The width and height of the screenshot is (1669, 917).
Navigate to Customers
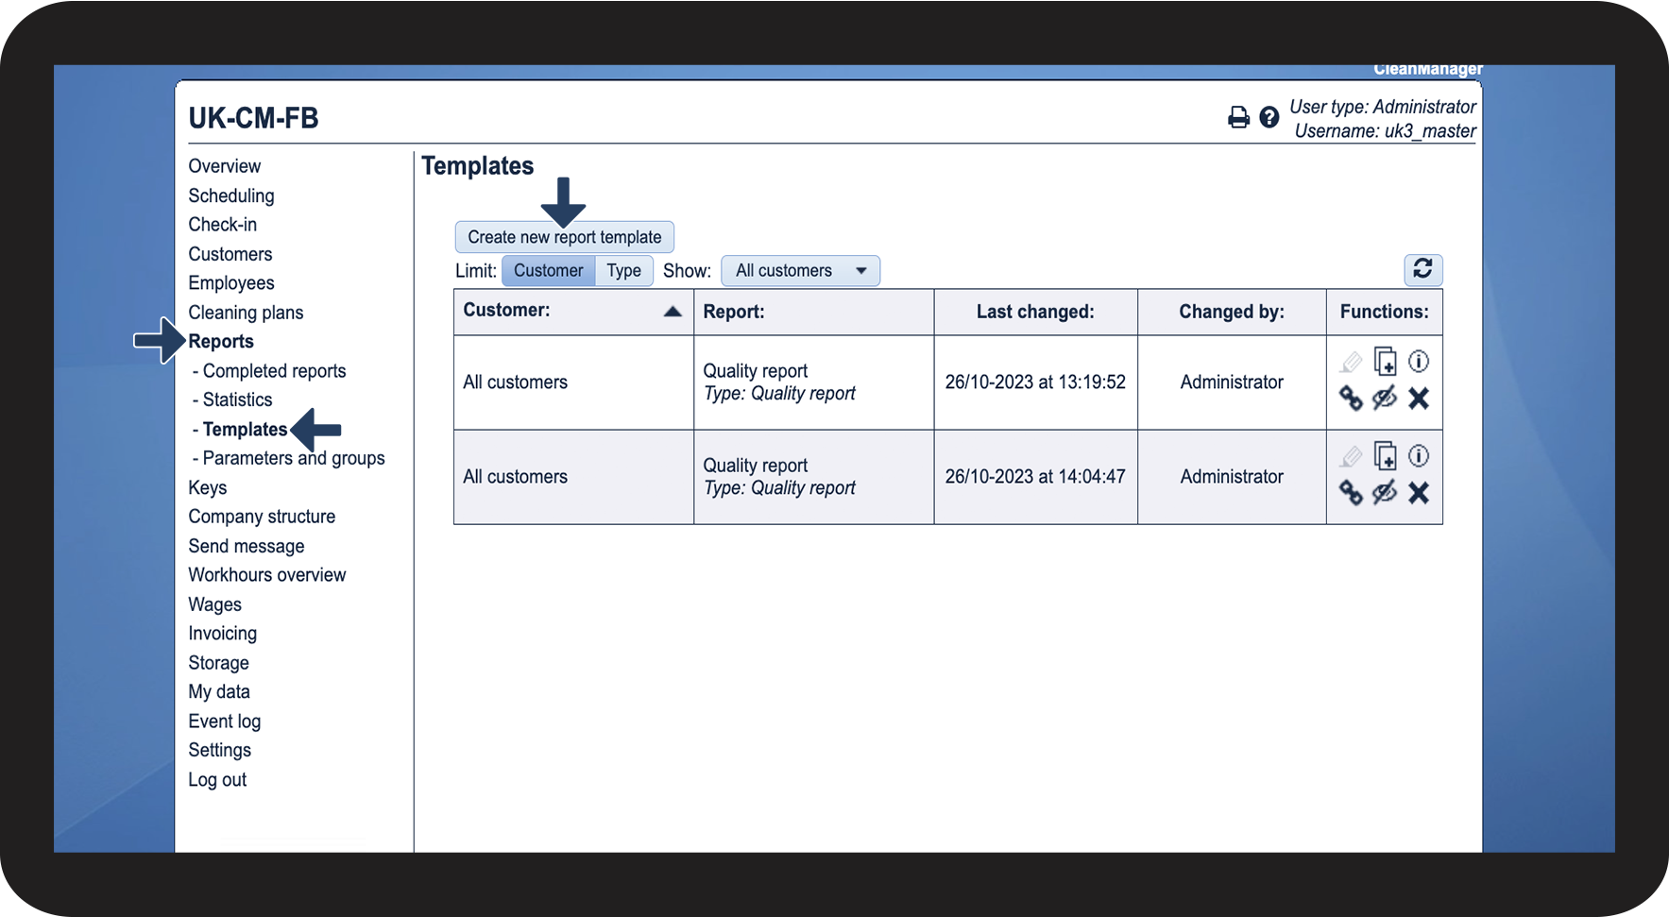pos(230,254)
